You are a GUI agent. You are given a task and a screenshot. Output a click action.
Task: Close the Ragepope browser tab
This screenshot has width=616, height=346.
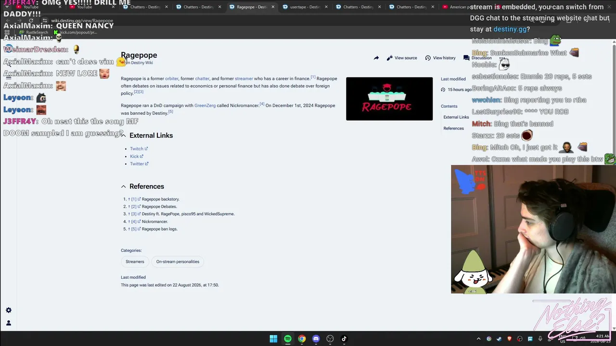[x=273, y=7]
